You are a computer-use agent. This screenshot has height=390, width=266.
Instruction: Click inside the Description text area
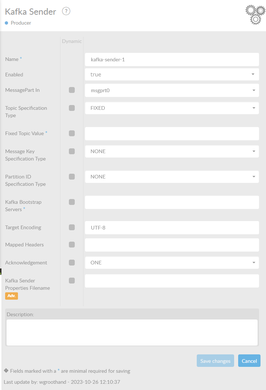tap(132, 332)
